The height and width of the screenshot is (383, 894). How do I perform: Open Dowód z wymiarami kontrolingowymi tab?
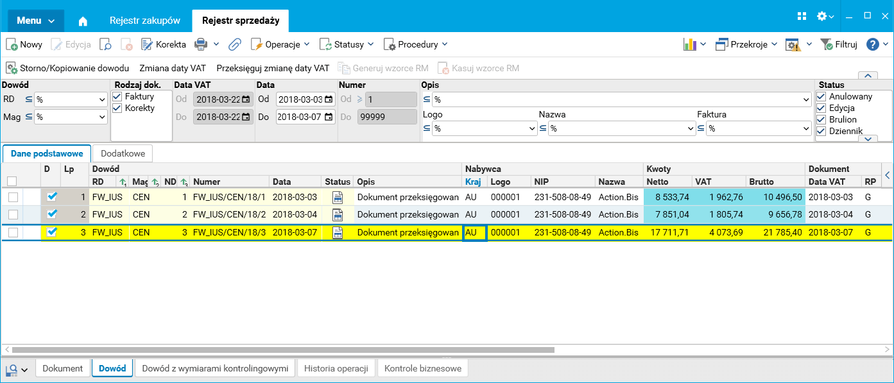click(x=215, y=368)
